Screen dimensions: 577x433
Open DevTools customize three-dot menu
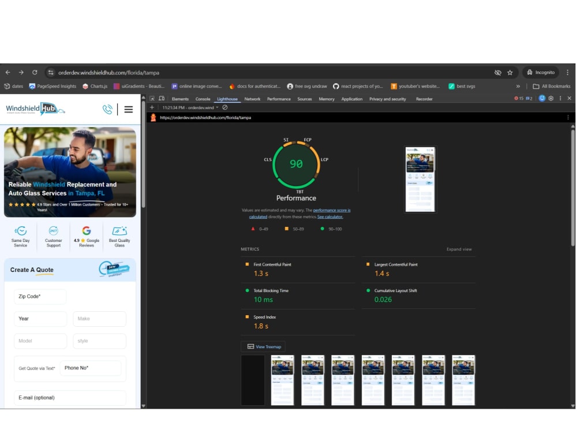tap(560, 98)
